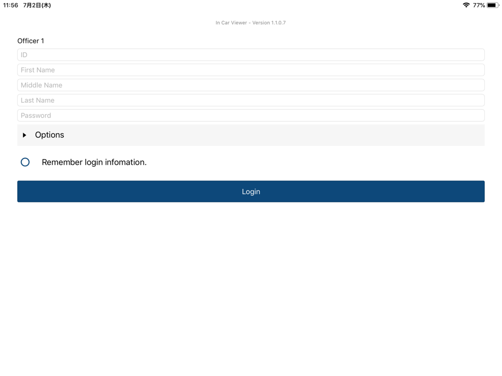Open the Options section label
The image size is (502, 376).
point(50,135)
